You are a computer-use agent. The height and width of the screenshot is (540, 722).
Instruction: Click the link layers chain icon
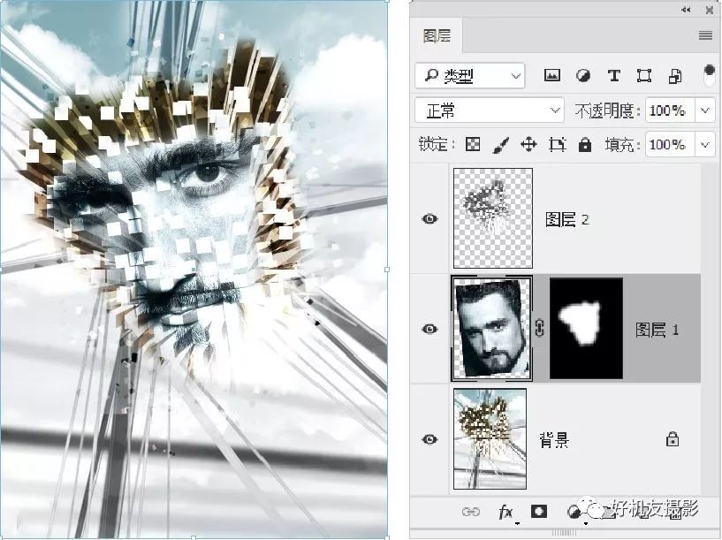pyautogui.click(x=471, y=512)
